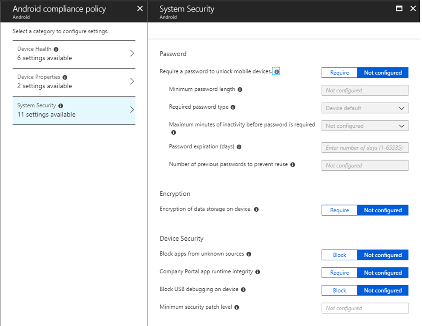Set password to unlock devices to Require

click(x=339, y=73)
